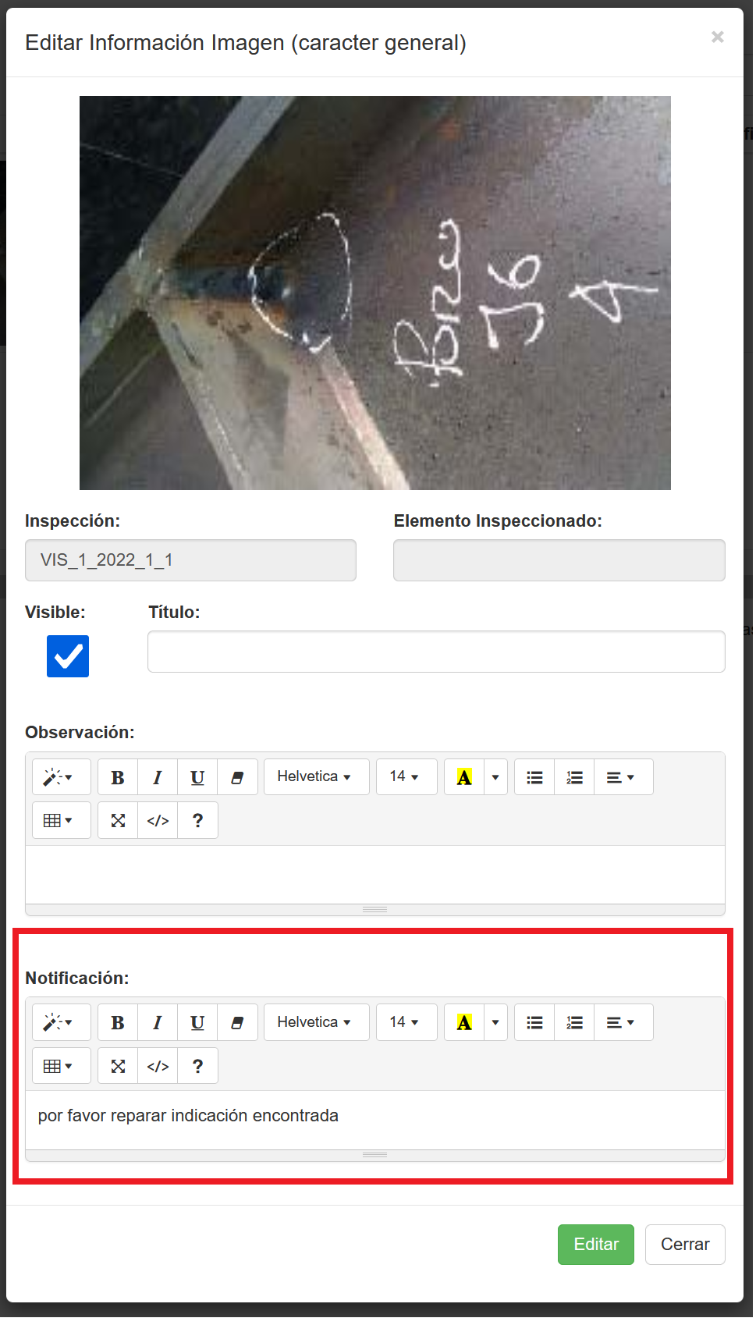Insert ordered list in the Notificación editor
756x1325 pixels.
tap(574, 1023)
